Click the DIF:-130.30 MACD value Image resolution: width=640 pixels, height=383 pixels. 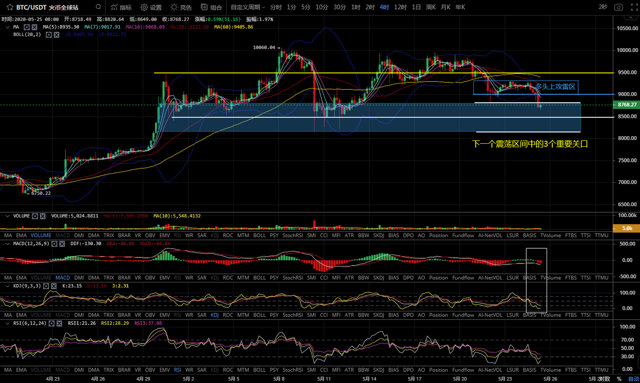[86, 244]
